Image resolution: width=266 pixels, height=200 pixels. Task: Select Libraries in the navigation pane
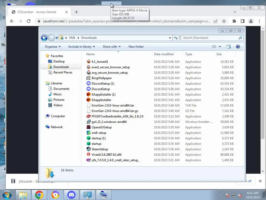(x=56, y=83)
